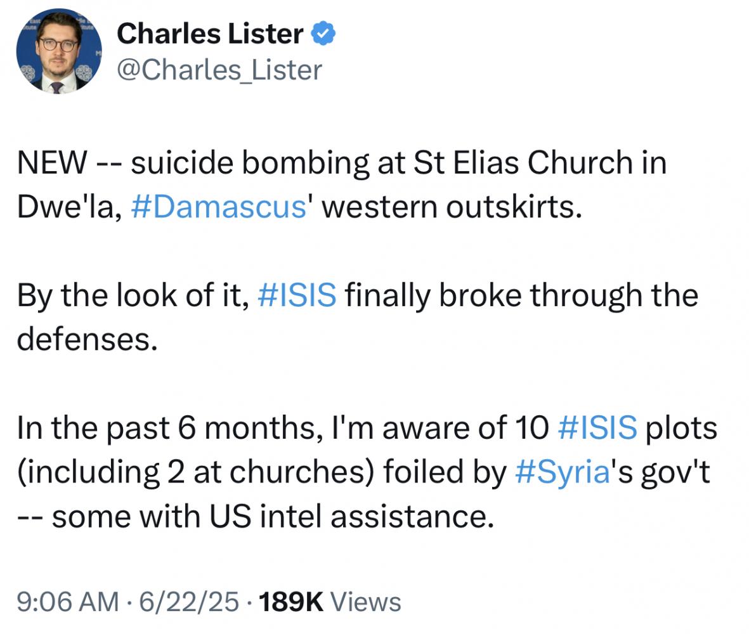Click the "NEW -- suicide bombing" opening text

[x=193, y=163]
